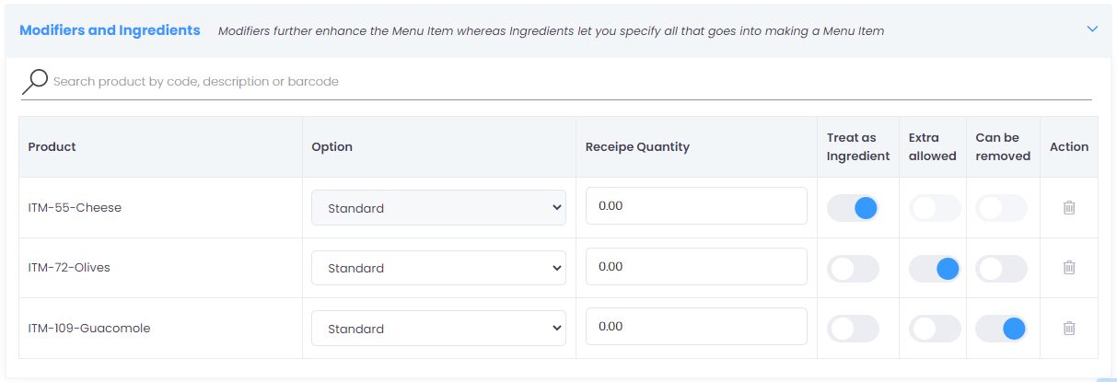Screen dimensions: 1117x382
Task: Disable Extra allowed for Olives
Action: [934, 269]
